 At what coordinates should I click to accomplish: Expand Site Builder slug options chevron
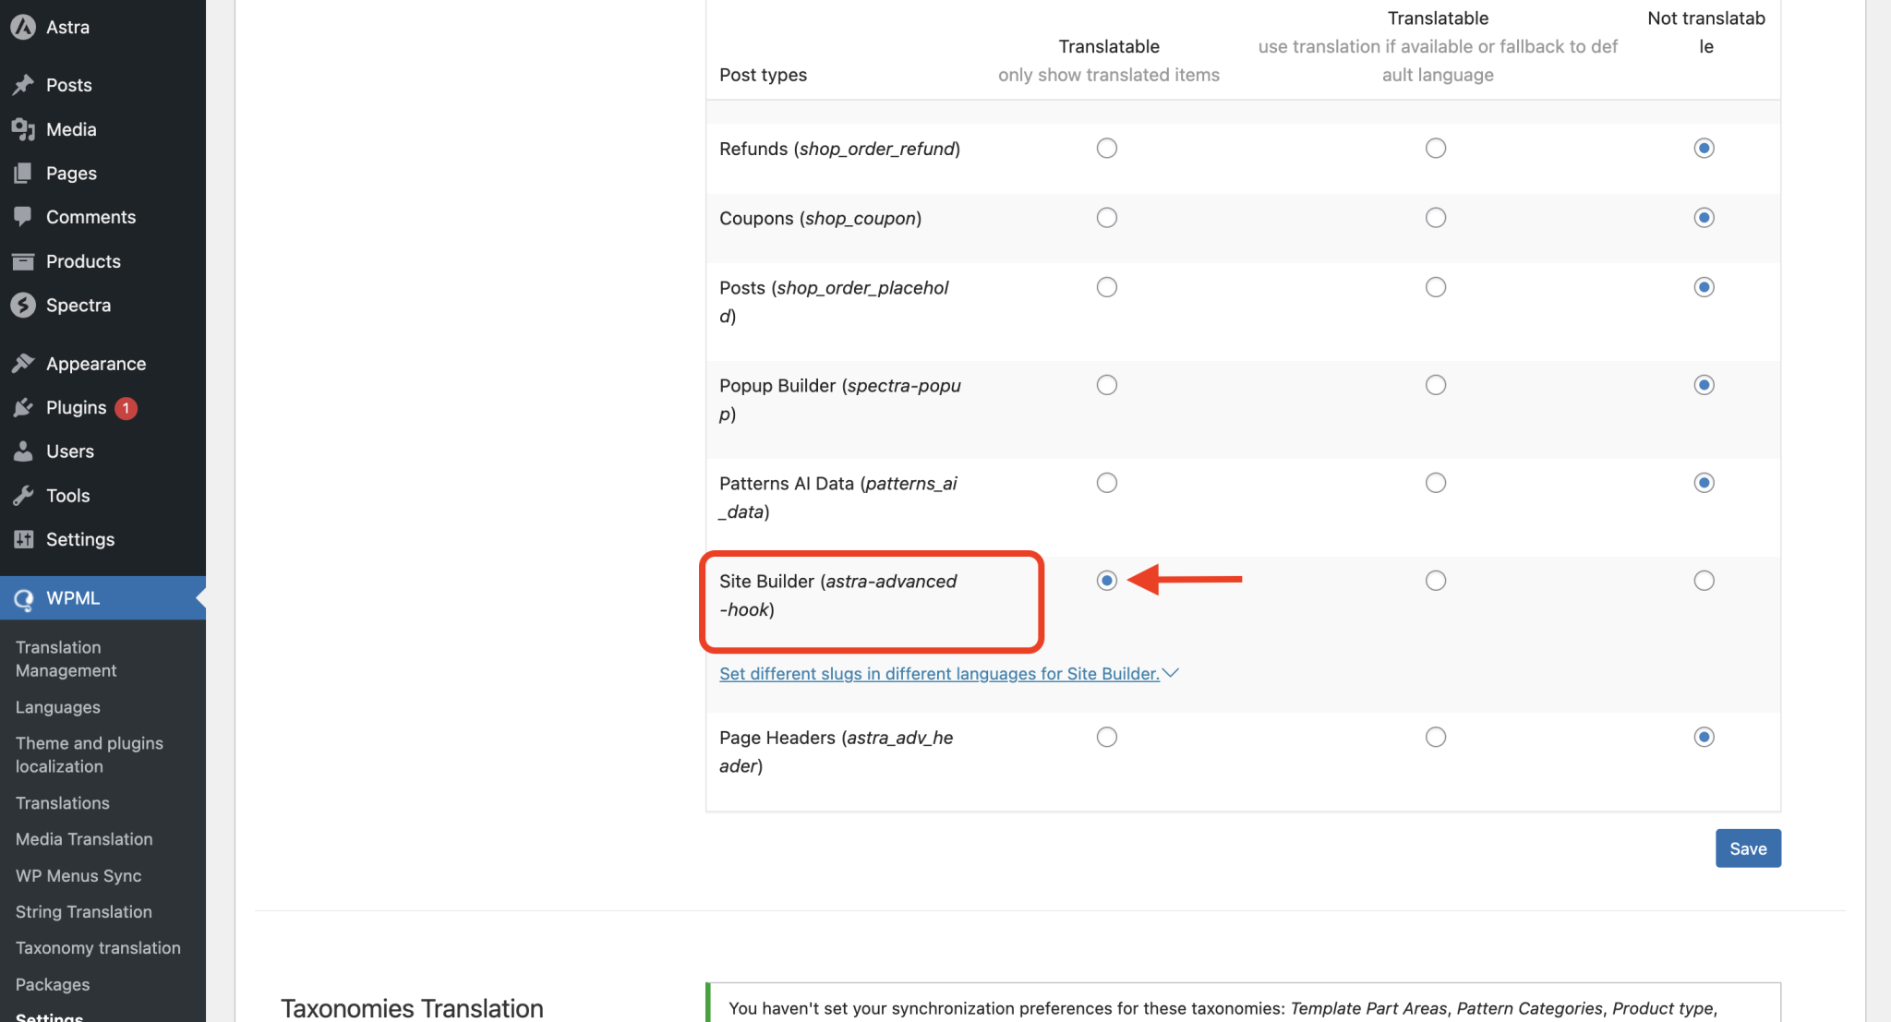tap(1171, 673)
